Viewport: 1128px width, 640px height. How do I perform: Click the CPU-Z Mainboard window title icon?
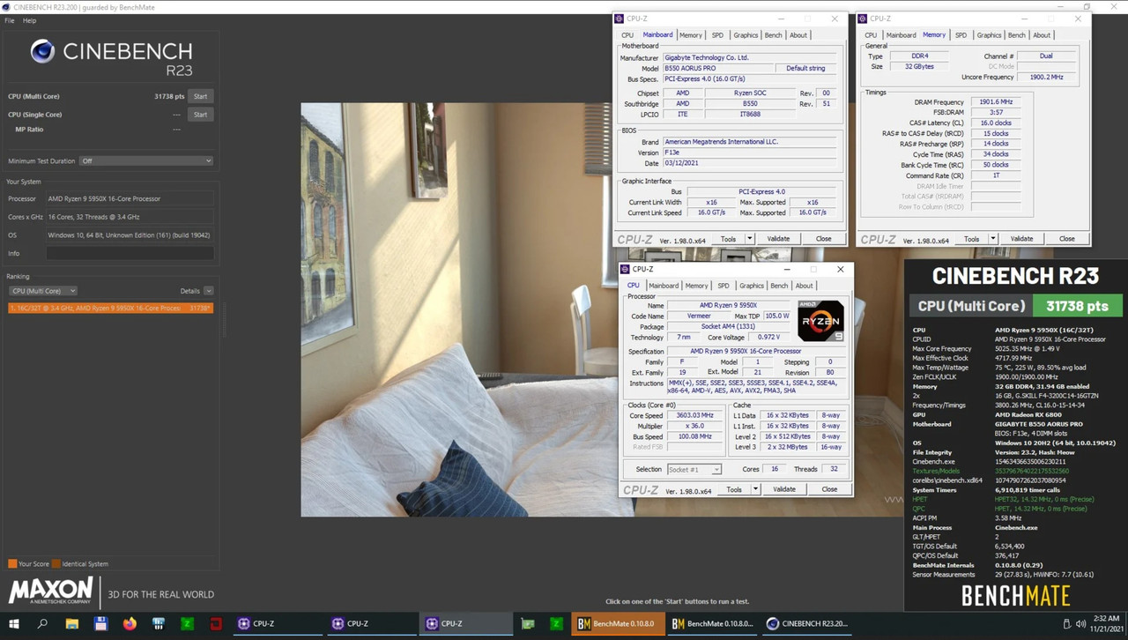click(x=620, y=19)
